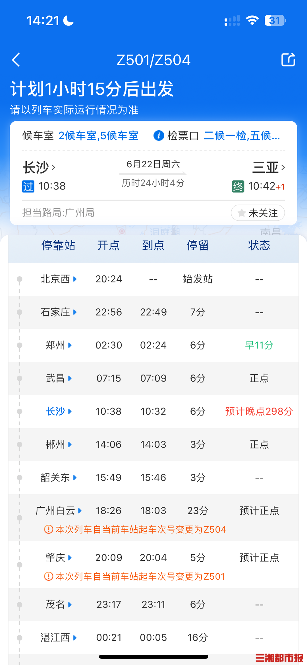Tap the back arrow icon
The width and height of the screenshot is (307, 665).
coord(16,60)
